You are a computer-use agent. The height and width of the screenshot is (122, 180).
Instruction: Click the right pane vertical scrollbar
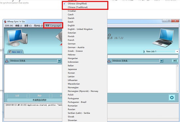click(177, 78)
